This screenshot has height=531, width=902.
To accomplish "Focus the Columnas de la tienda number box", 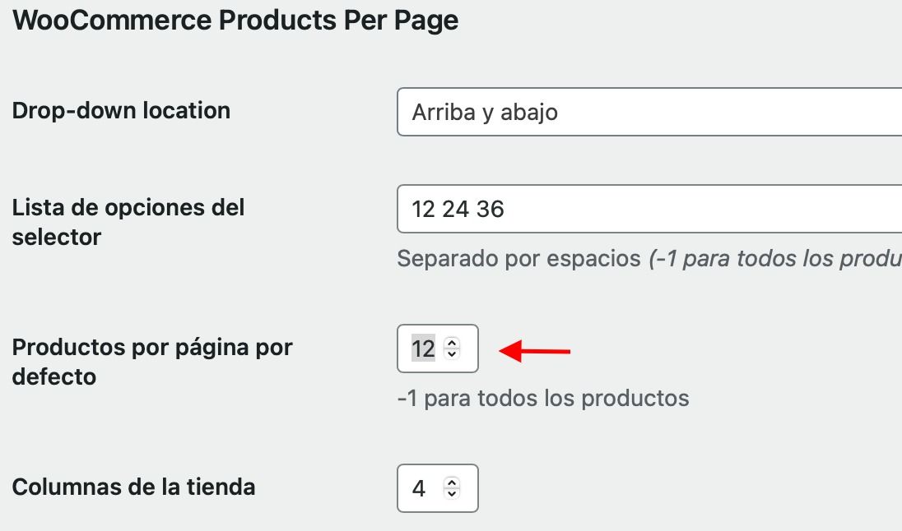I will coord(437,488).
